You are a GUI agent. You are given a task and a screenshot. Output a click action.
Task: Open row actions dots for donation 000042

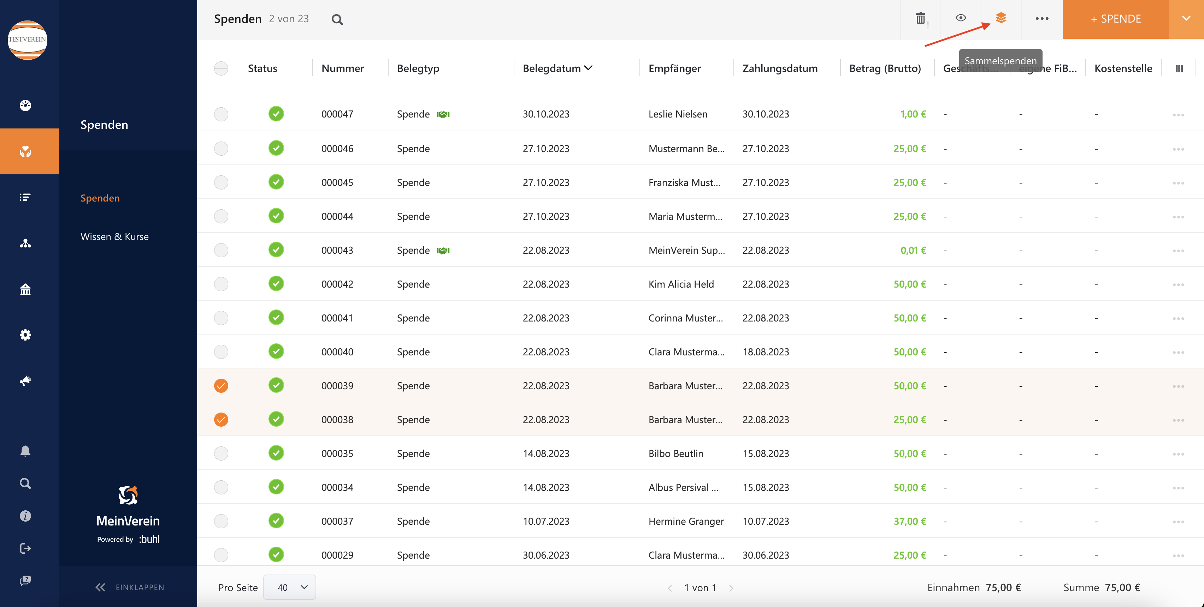(x=1178, y=284)
